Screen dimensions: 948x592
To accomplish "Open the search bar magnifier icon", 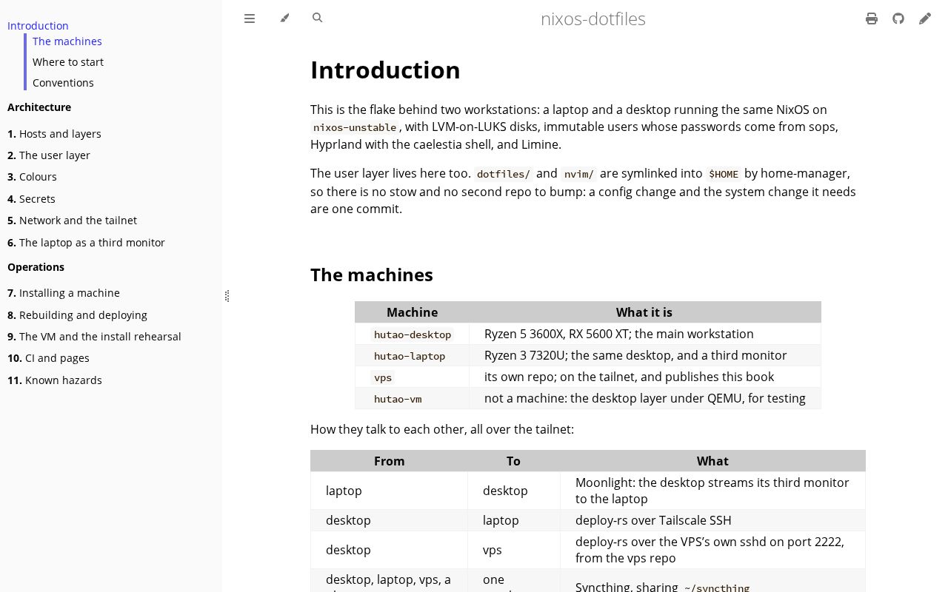I will [x=318, y=18].
